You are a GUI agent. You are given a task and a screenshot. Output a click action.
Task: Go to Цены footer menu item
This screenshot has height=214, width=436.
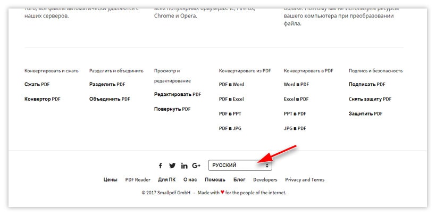tap(111, 180)
